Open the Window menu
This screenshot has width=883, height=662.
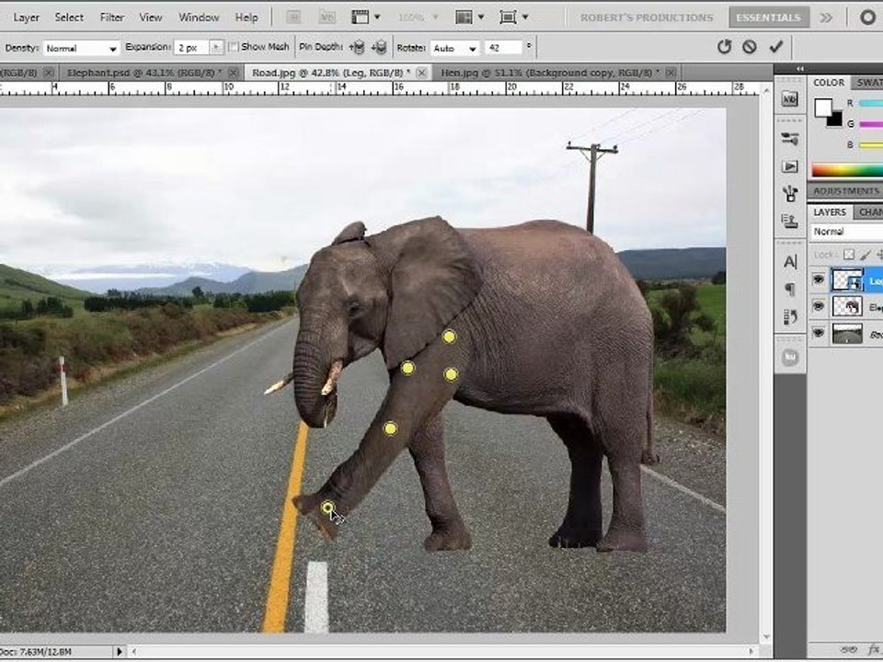point(199,17)
